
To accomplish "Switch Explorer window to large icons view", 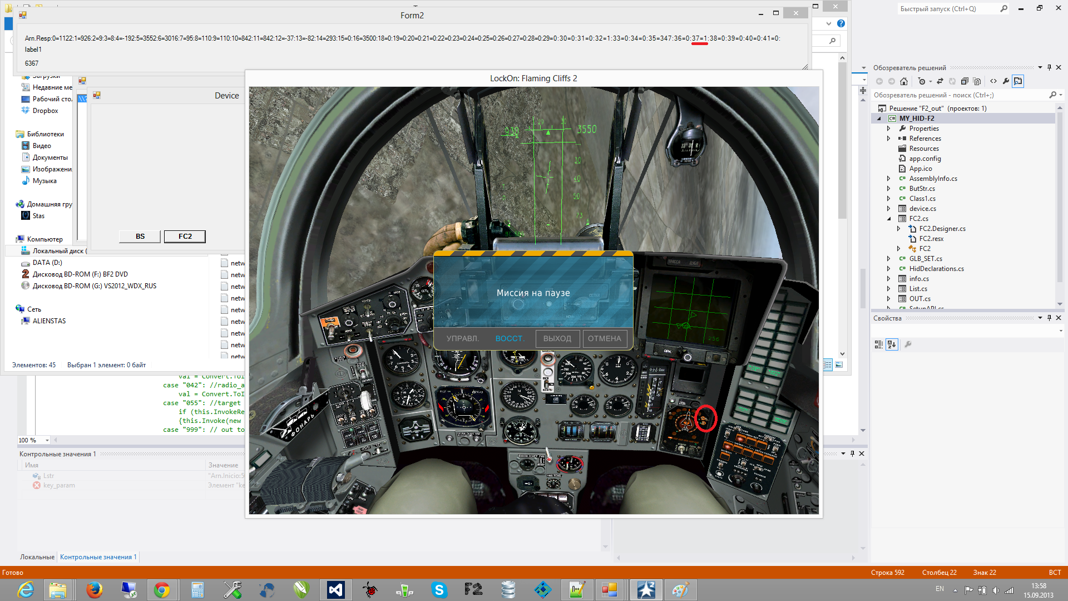I will click(x=839, y=365).
